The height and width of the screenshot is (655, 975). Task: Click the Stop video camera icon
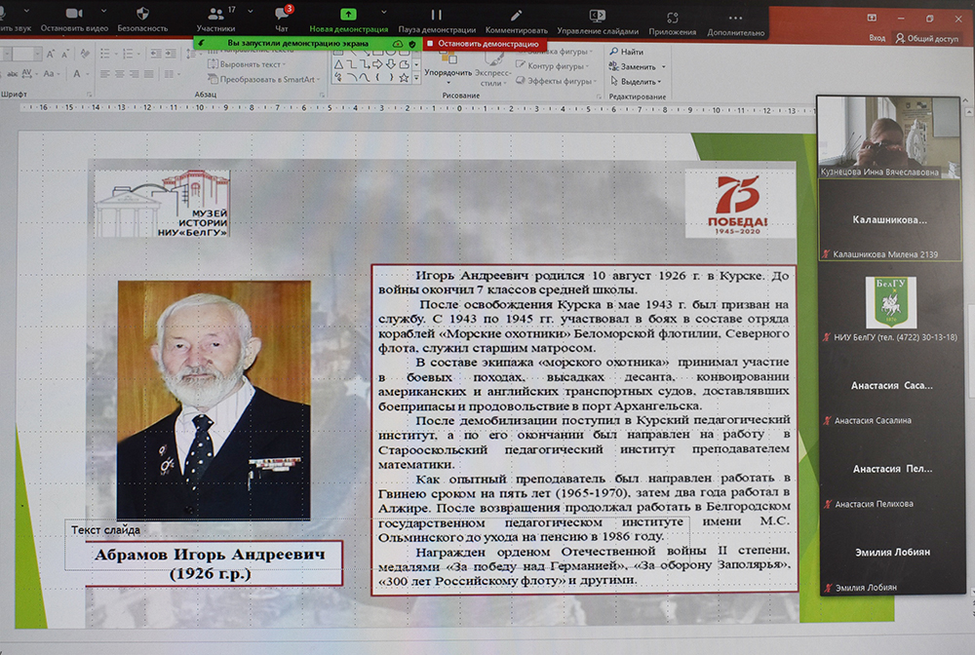(74, 14)
